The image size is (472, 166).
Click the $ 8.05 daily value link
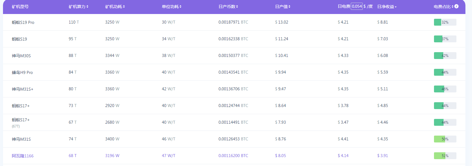point(280,156)
